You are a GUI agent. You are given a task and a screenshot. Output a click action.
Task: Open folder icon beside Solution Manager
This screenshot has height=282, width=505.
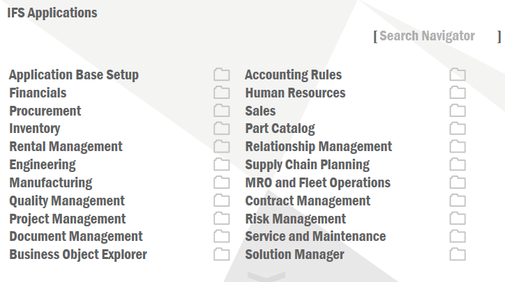458,254
